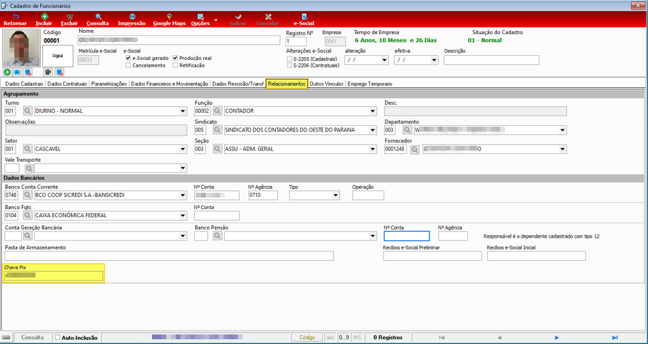Enable the Cancelamento checkbox
Screen dimensions: 648x344
coord(128,65)
